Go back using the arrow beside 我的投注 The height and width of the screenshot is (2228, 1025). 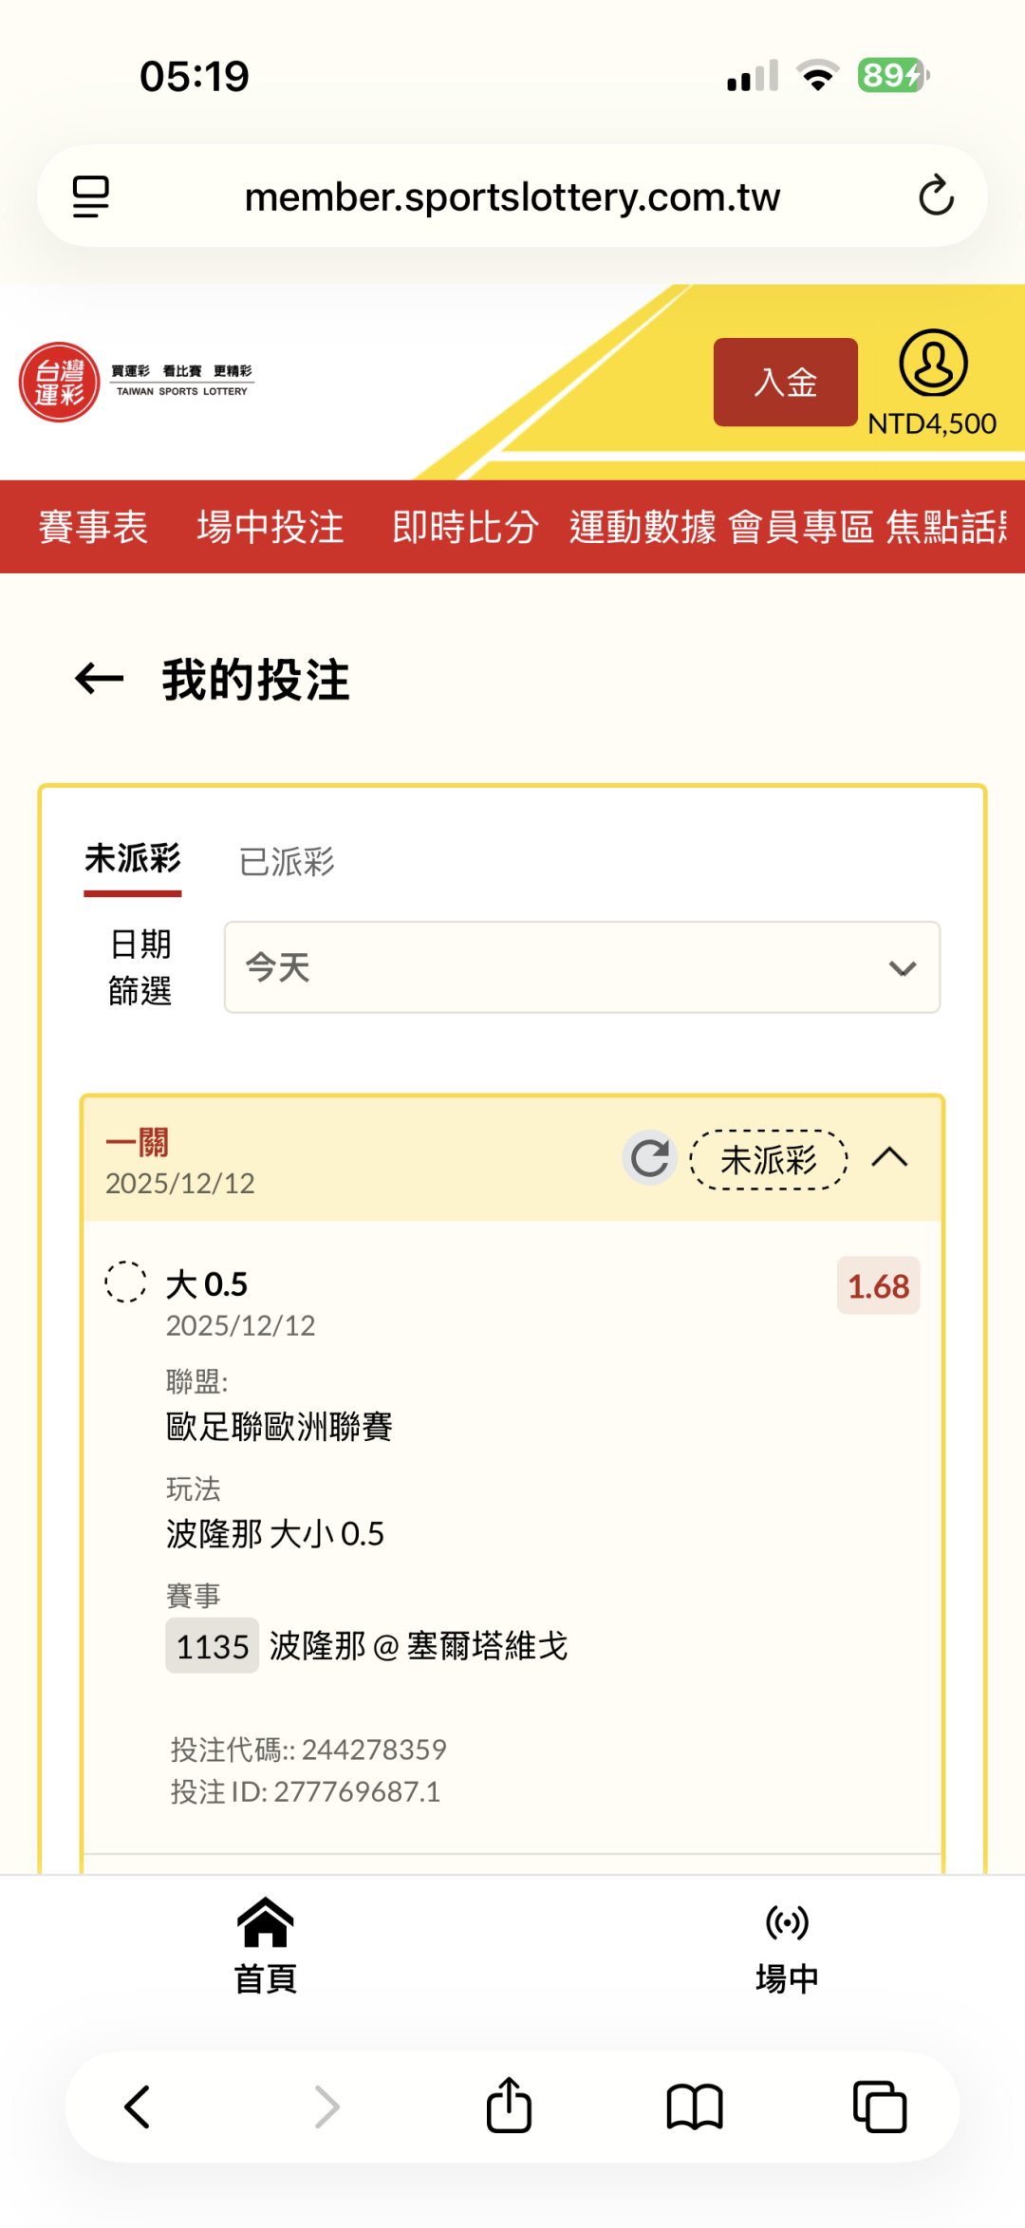(x=100, y=679)
